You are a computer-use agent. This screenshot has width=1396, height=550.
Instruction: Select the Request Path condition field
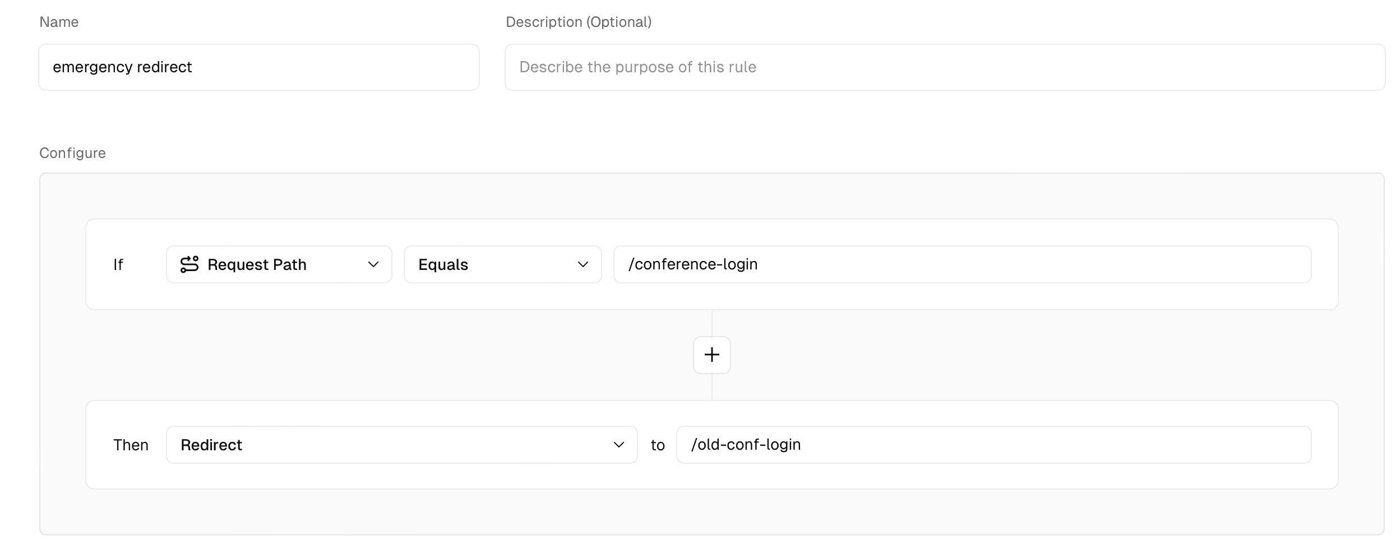pyautogui.click(x=279, y=264)
